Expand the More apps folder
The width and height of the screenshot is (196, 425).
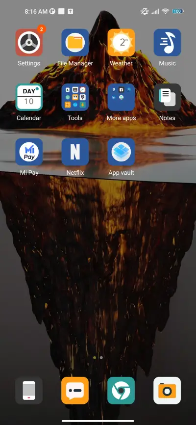click(x=121, y=97)
